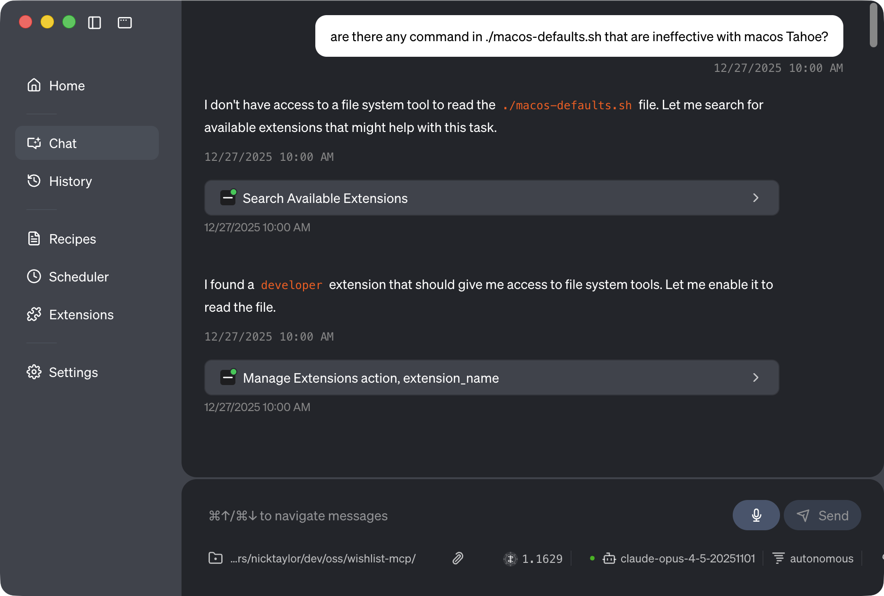This screenshot has width=884, height=596.
Task: Open the autonomous mode selector
Action: click(x=822, y=559)
